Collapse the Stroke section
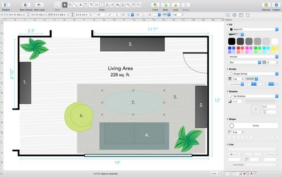This screenshot has height=177, width=282. [x=228, y=69]
